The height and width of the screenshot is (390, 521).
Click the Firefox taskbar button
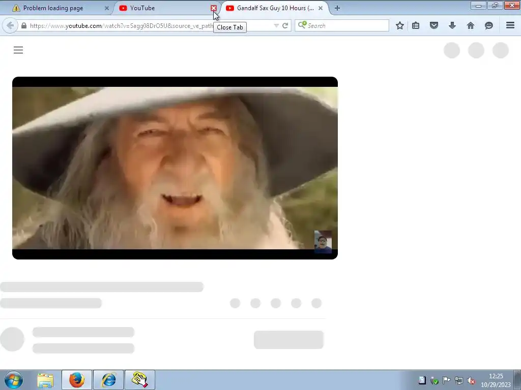click(76, 380)
